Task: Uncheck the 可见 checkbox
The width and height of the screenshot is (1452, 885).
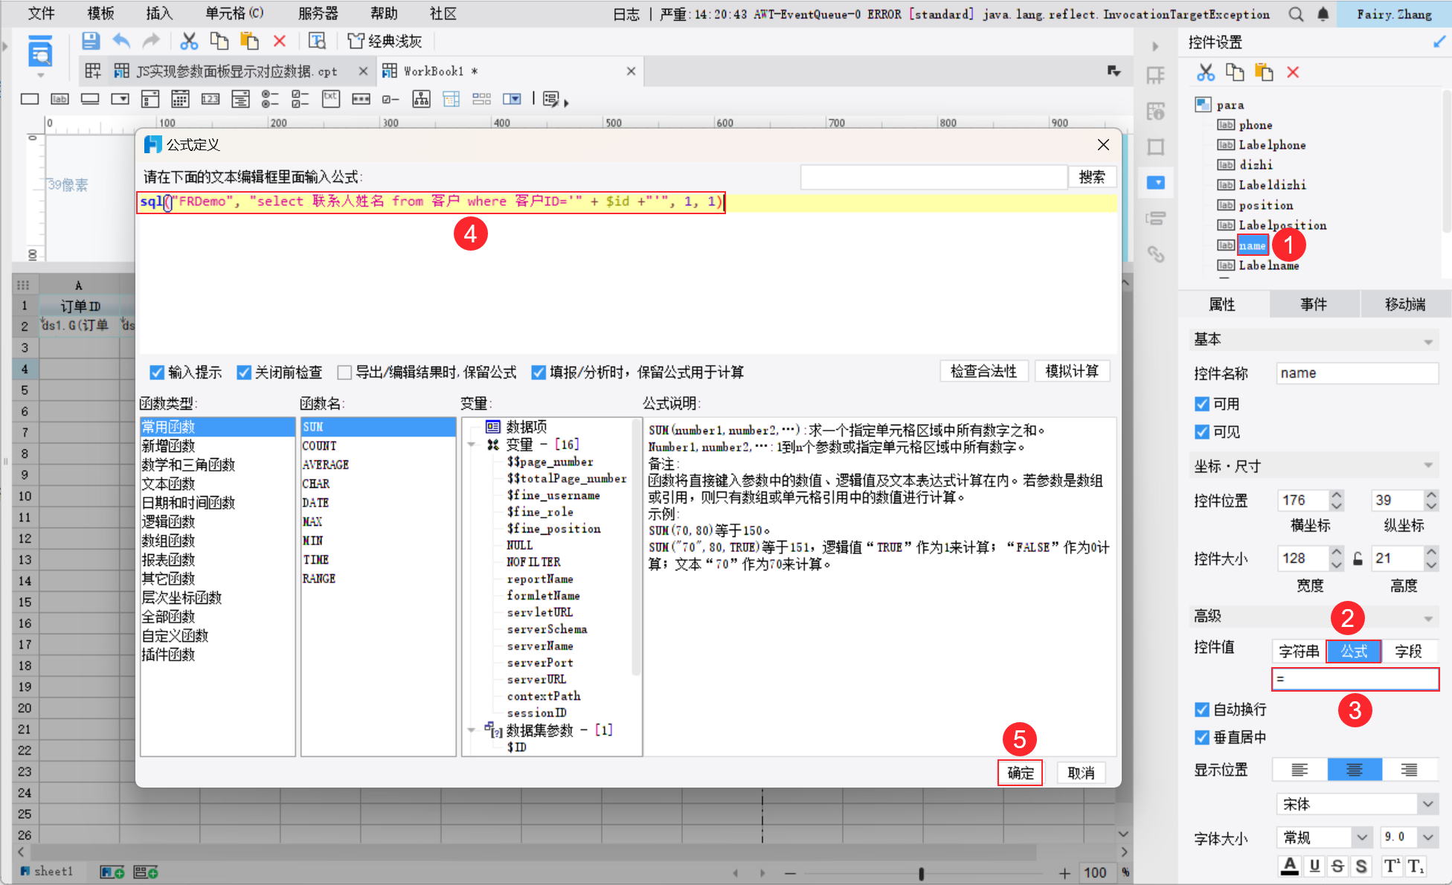Action: [x=1202, y=432]
